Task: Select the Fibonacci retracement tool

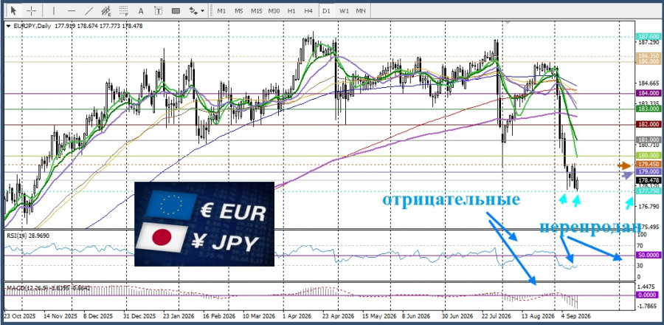Action: coord(124,10)
